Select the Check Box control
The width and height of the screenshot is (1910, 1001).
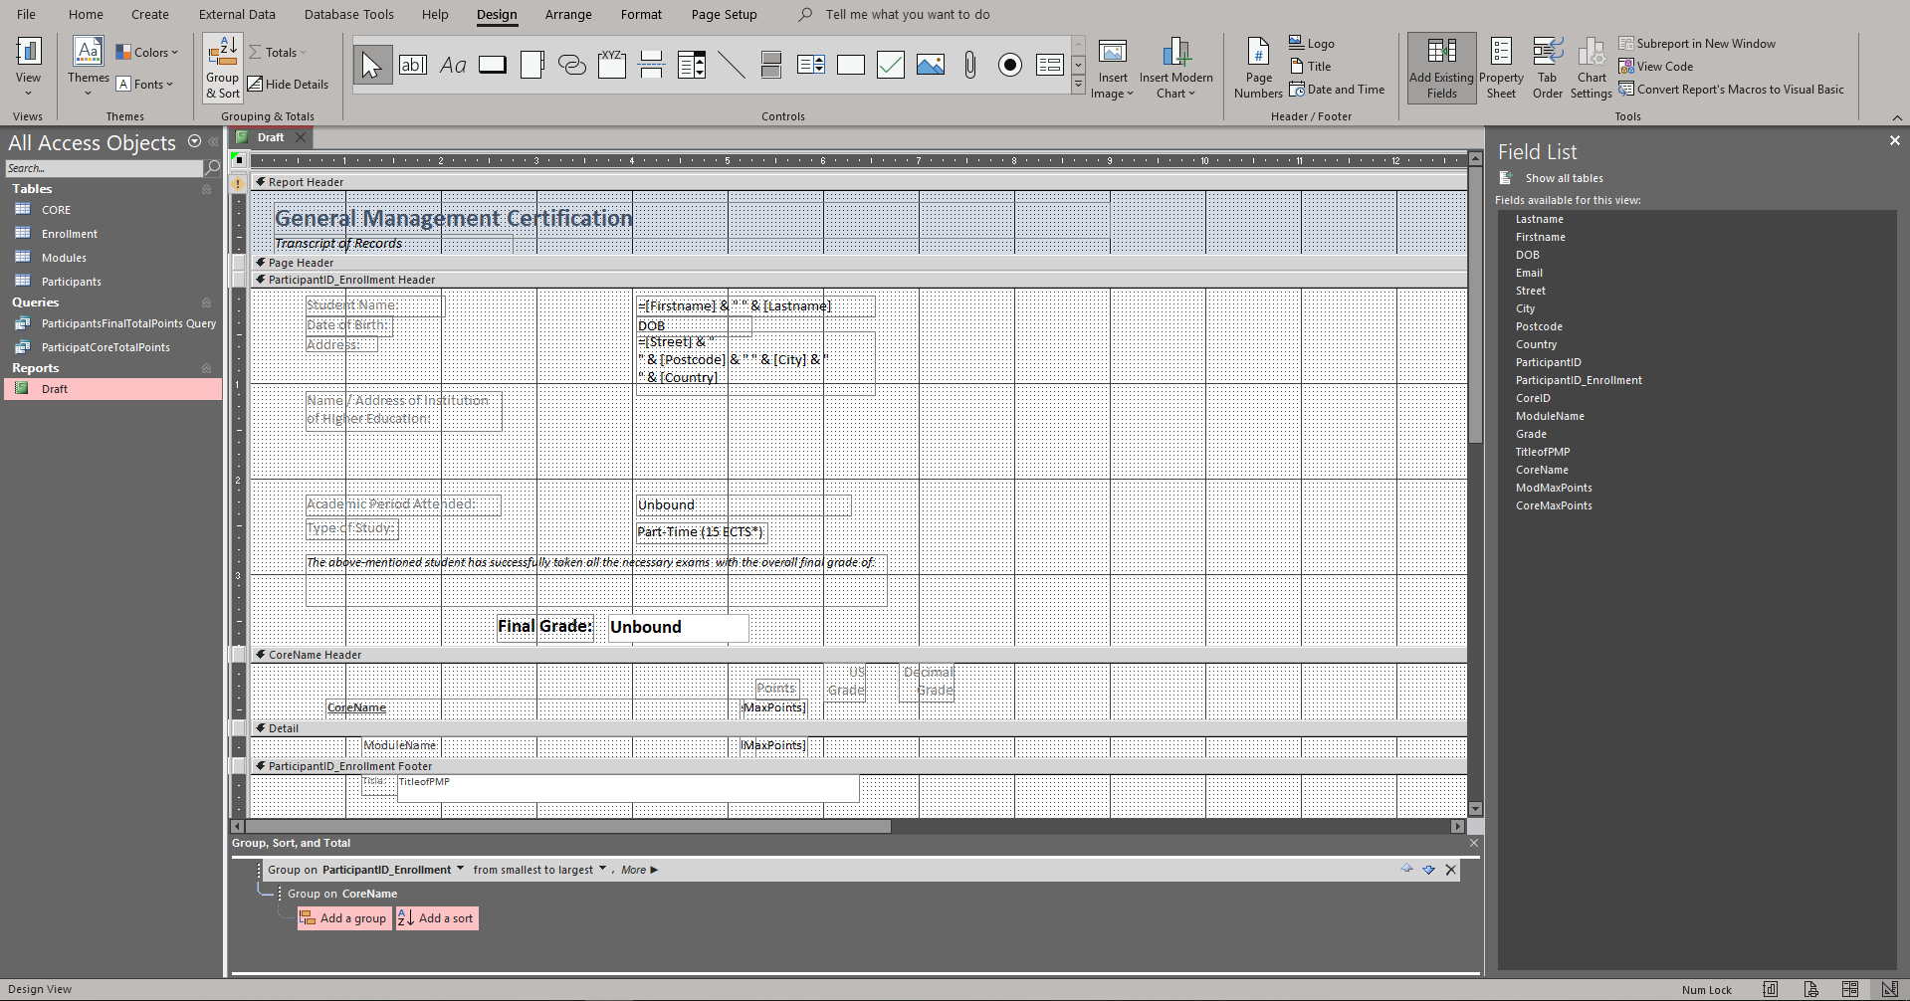tap(891, 66)
